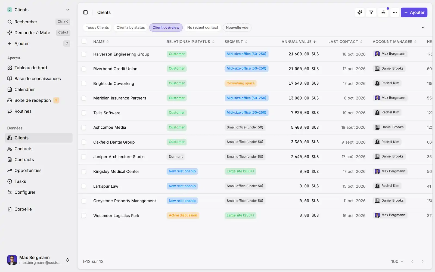Click Daniel Brooks on Riverbend row
This screenshot has width=435, height=272.
point(389,69)
